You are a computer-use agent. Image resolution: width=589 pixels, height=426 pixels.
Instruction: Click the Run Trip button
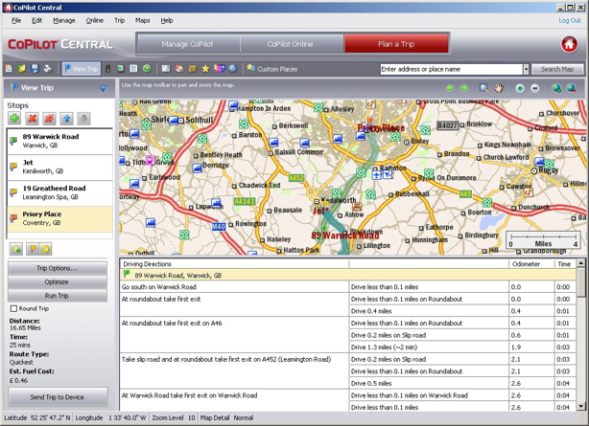57,296
